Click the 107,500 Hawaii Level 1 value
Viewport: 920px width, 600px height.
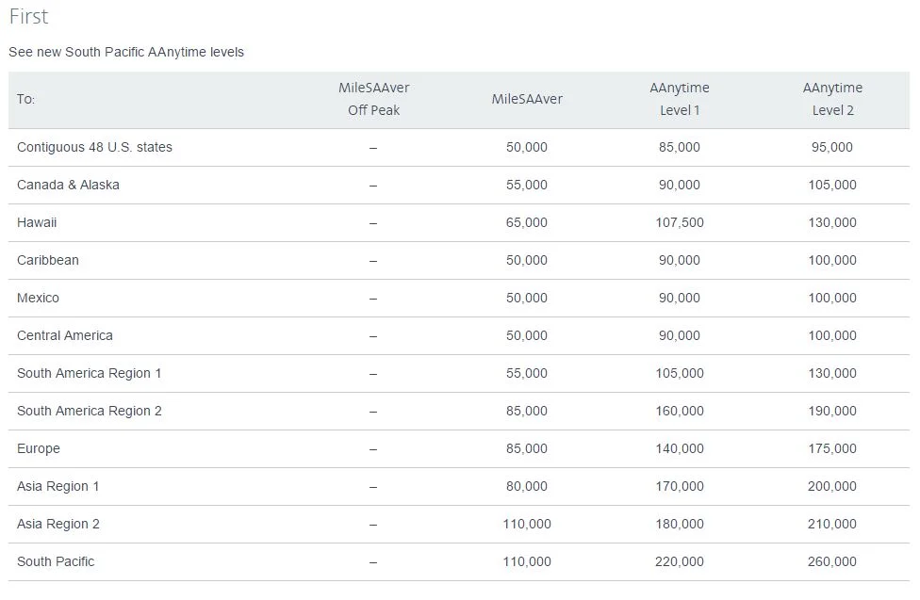[x=680, y=222]
